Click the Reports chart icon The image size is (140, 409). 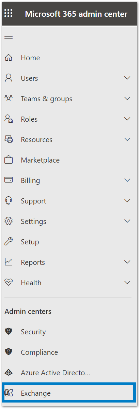[9, 262]
